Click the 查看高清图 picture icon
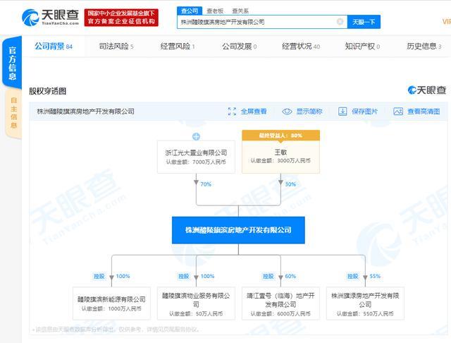Viewport: 451px width, 343px height. click(x=397, y=112)
